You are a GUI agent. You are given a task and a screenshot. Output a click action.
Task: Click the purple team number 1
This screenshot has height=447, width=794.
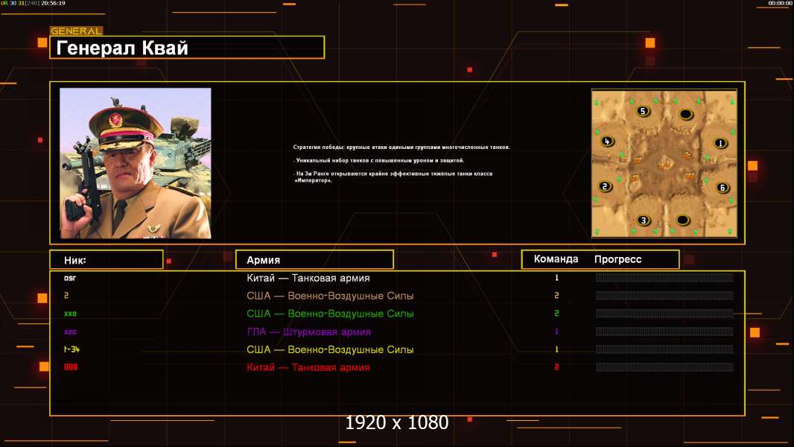[556, 332]
